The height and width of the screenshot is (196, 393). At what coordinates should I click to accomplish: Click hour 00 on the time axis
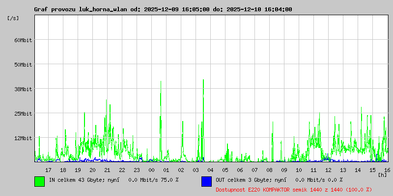pos(151,170)
